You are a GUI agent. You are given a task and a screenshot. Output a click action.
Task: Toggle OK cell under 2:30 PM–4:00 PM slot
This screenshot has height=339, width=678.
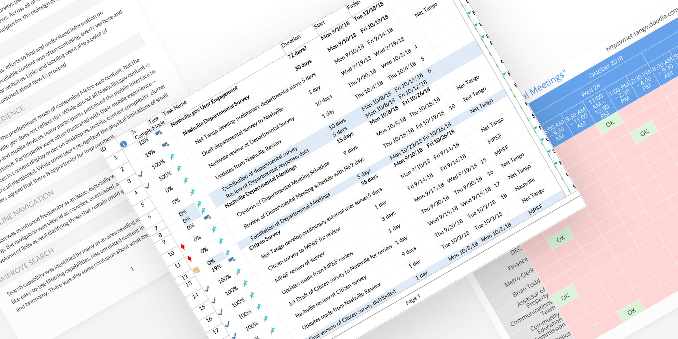pyautogui.click(x=644, y=133)
